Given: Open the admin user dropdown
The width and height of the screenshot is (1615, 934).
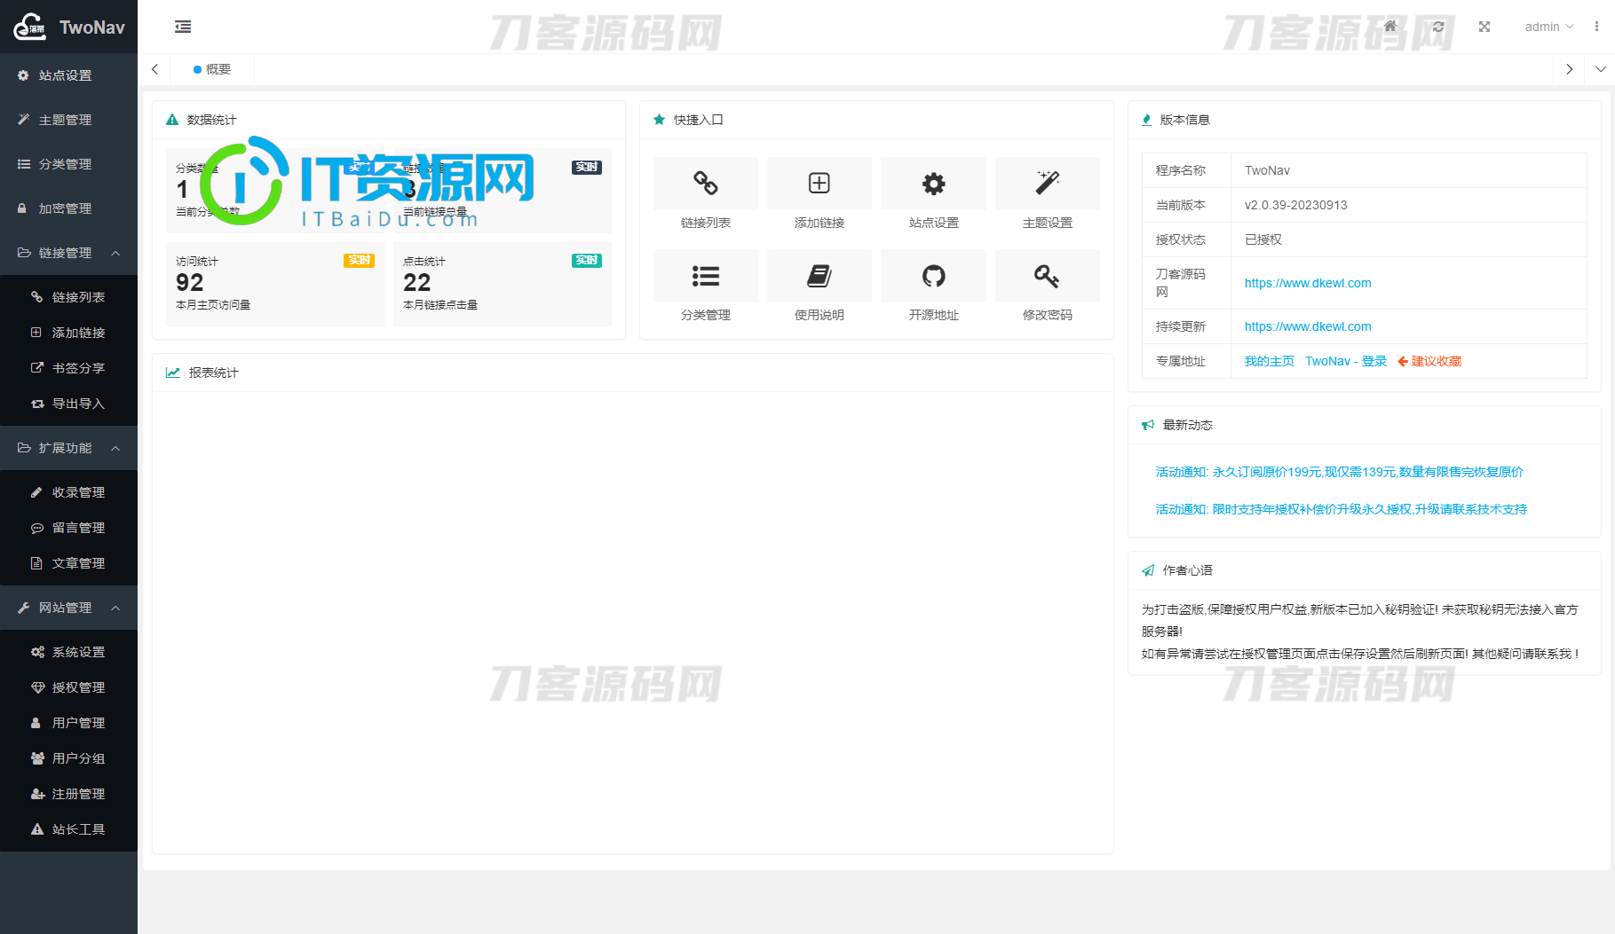Looking at the screenshot, I should pyautogui.click(x=1549, y=27).
